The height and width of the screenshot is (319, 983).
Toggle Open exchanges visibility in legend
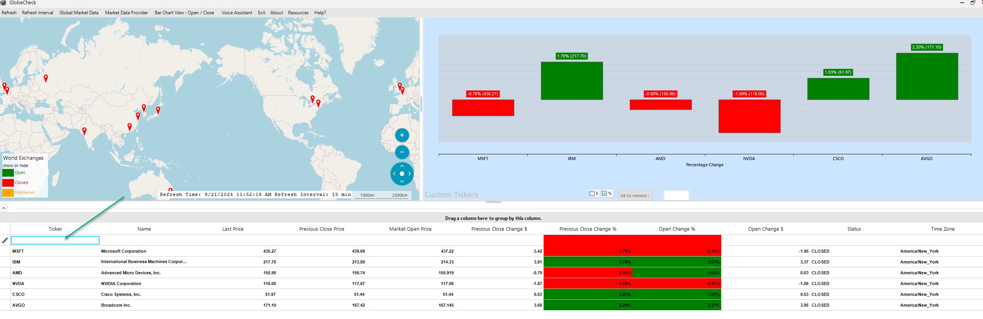click(8, 172)
